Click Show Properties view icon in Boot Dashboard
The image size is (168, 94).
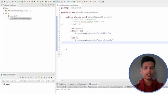39,78
